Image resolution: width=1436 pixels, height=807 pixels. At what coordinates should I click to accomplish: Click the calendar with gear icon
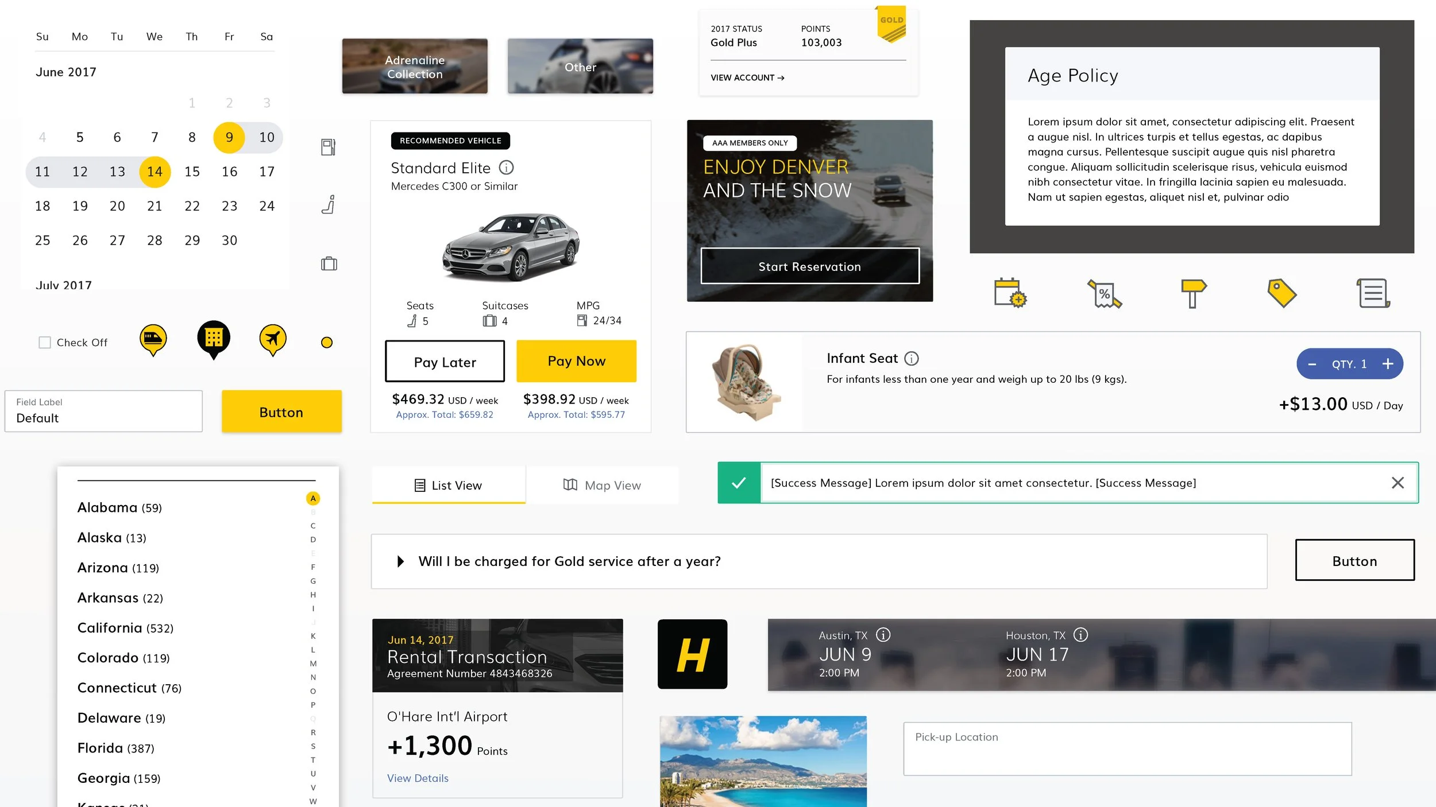click(1010, 293)
